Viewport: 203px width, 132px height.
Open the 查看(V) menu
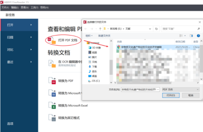pyautogui.click(x=25, y=7)
